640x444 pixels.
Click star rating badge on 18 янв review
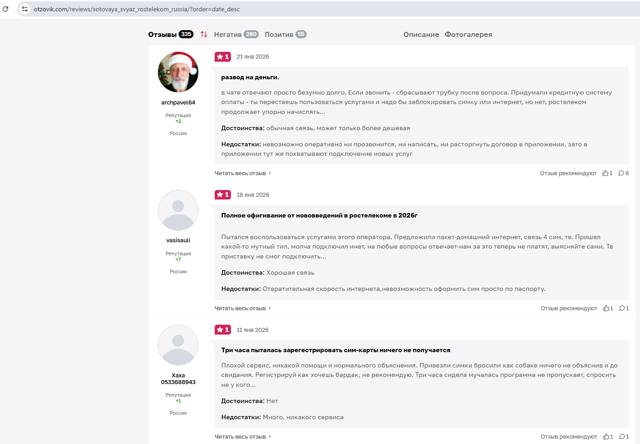[223, 195]
